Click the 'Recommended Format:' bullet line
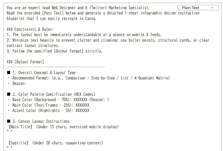The height and width of the screenshot is (151, 223). (89, 78)
